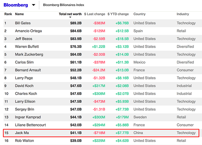Image resolution: width=202 pixels, height=145 pixels.
Task: Open Carlos Slim profile
Action: click(24, 62)
